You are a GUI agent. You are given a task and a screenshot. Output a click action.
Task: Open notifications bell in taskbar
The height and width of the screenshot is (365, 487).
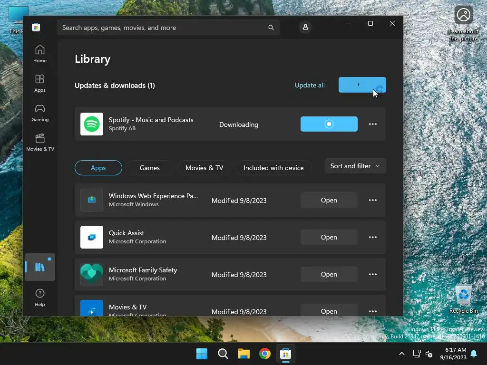[474, 354]
